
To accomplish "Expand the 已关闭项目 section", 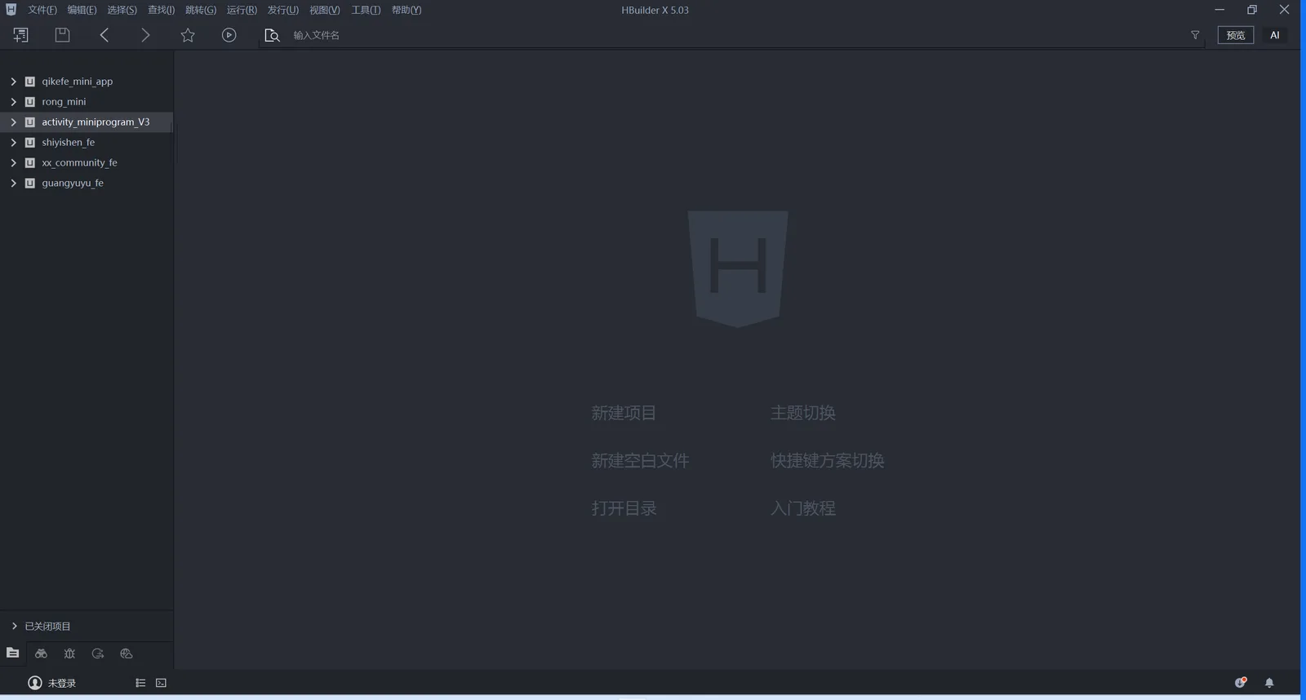I will pos(14,626).
